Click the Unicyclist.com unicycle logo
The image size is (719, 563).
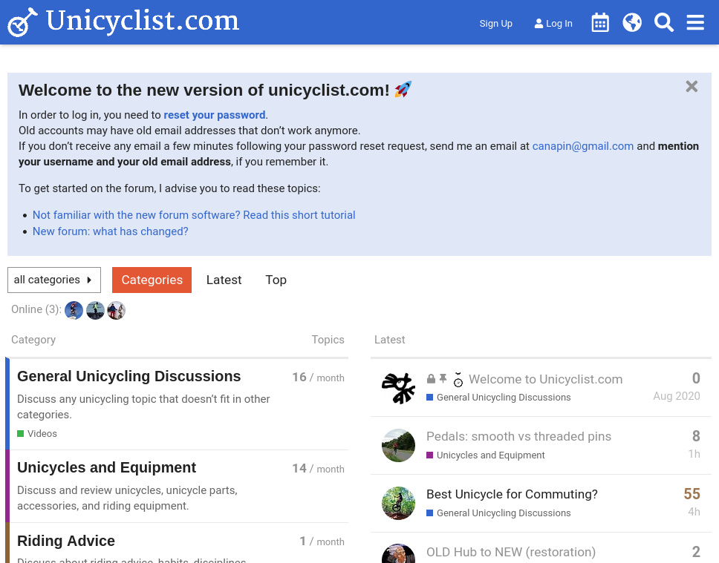[22, 22]
